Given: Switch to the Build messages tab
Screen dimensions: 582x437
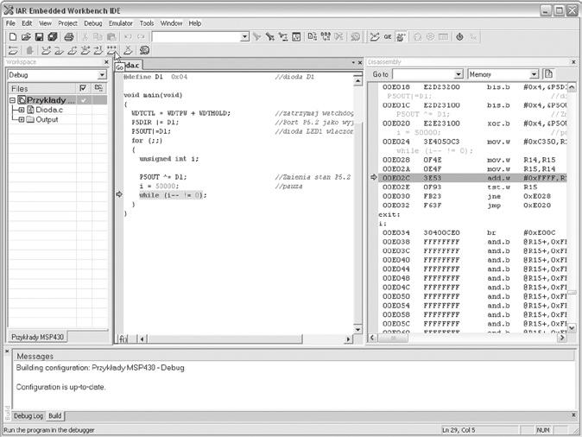Looking at the screenshot, I should (x=55, y=415).
